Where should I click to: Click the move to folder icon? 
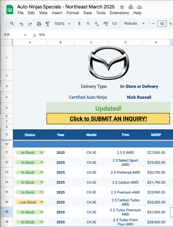click(131, 7)
